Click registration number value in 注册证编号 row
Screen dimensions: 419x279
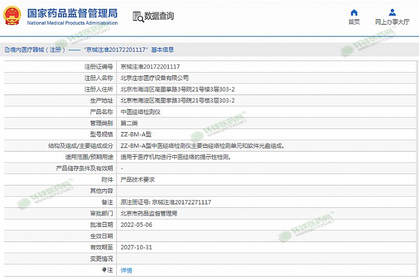tap(150, 66)
